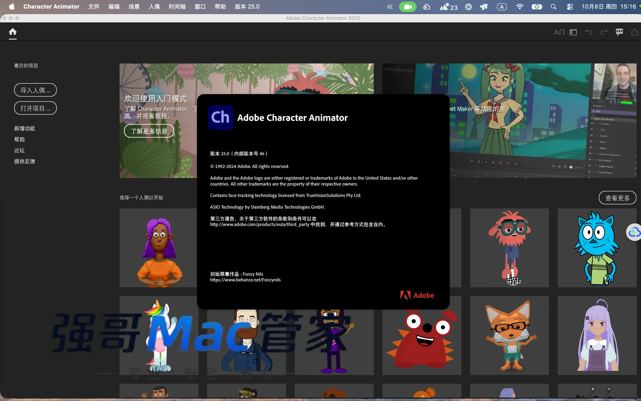Click the 查看更多 button

tap(617, 198)
